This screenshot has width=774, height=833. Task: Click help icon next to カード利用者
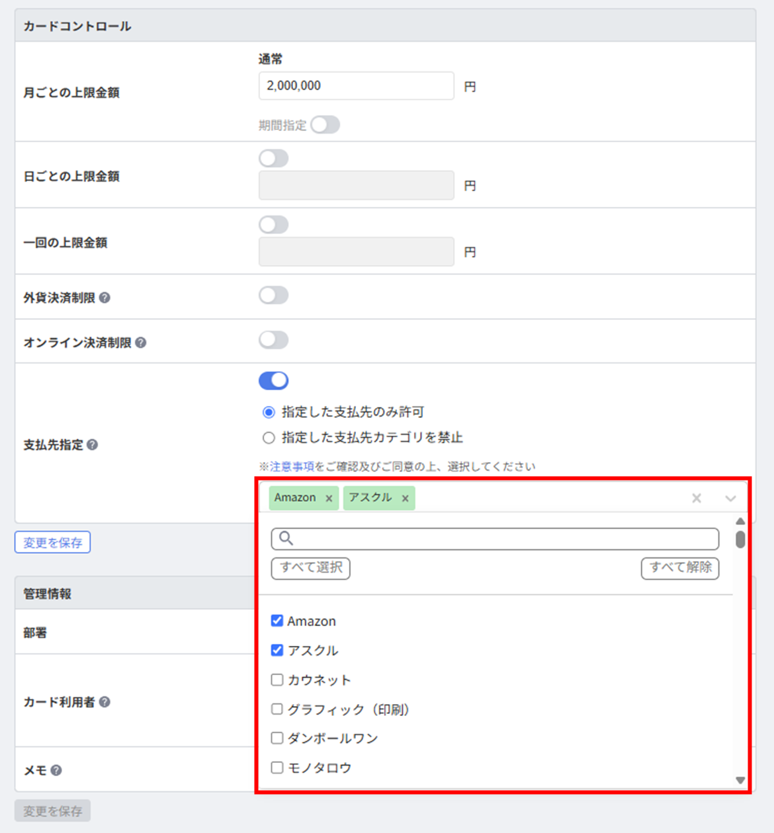tap(105, 702)
